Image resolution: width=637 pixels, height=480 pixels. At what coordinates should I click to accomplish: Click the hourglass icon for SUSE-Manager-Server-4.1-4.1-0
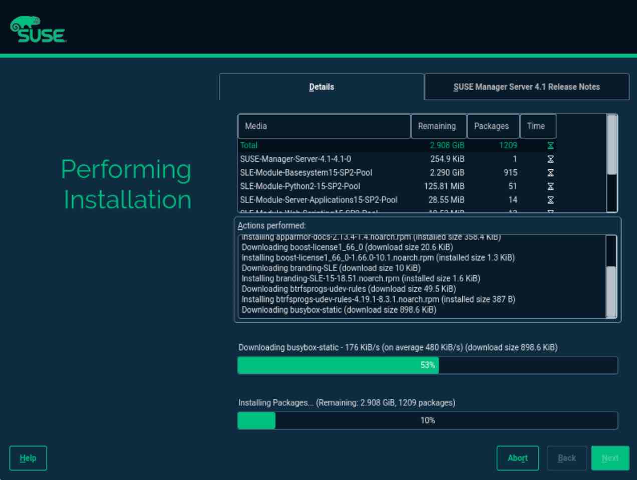coord(550,159)
